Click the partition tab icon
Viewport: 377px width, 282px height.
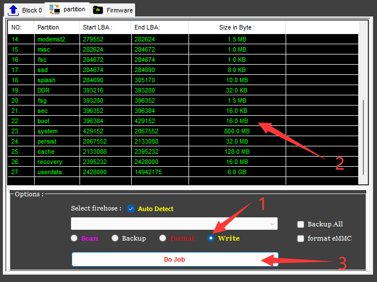pyautogui.click(x=55, y=9)
